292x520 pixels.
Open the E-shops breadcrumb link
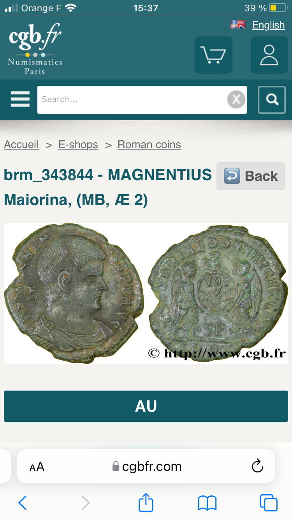78,145
